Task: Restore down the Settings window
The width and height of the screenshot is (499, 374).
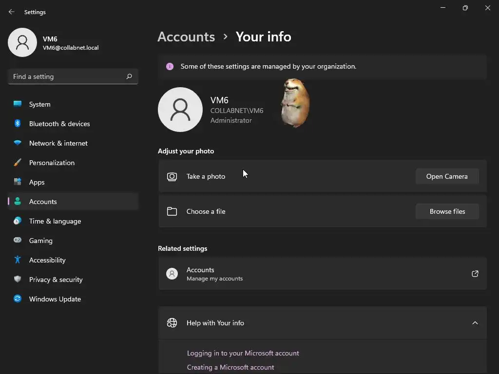Action: click(465, 8)
